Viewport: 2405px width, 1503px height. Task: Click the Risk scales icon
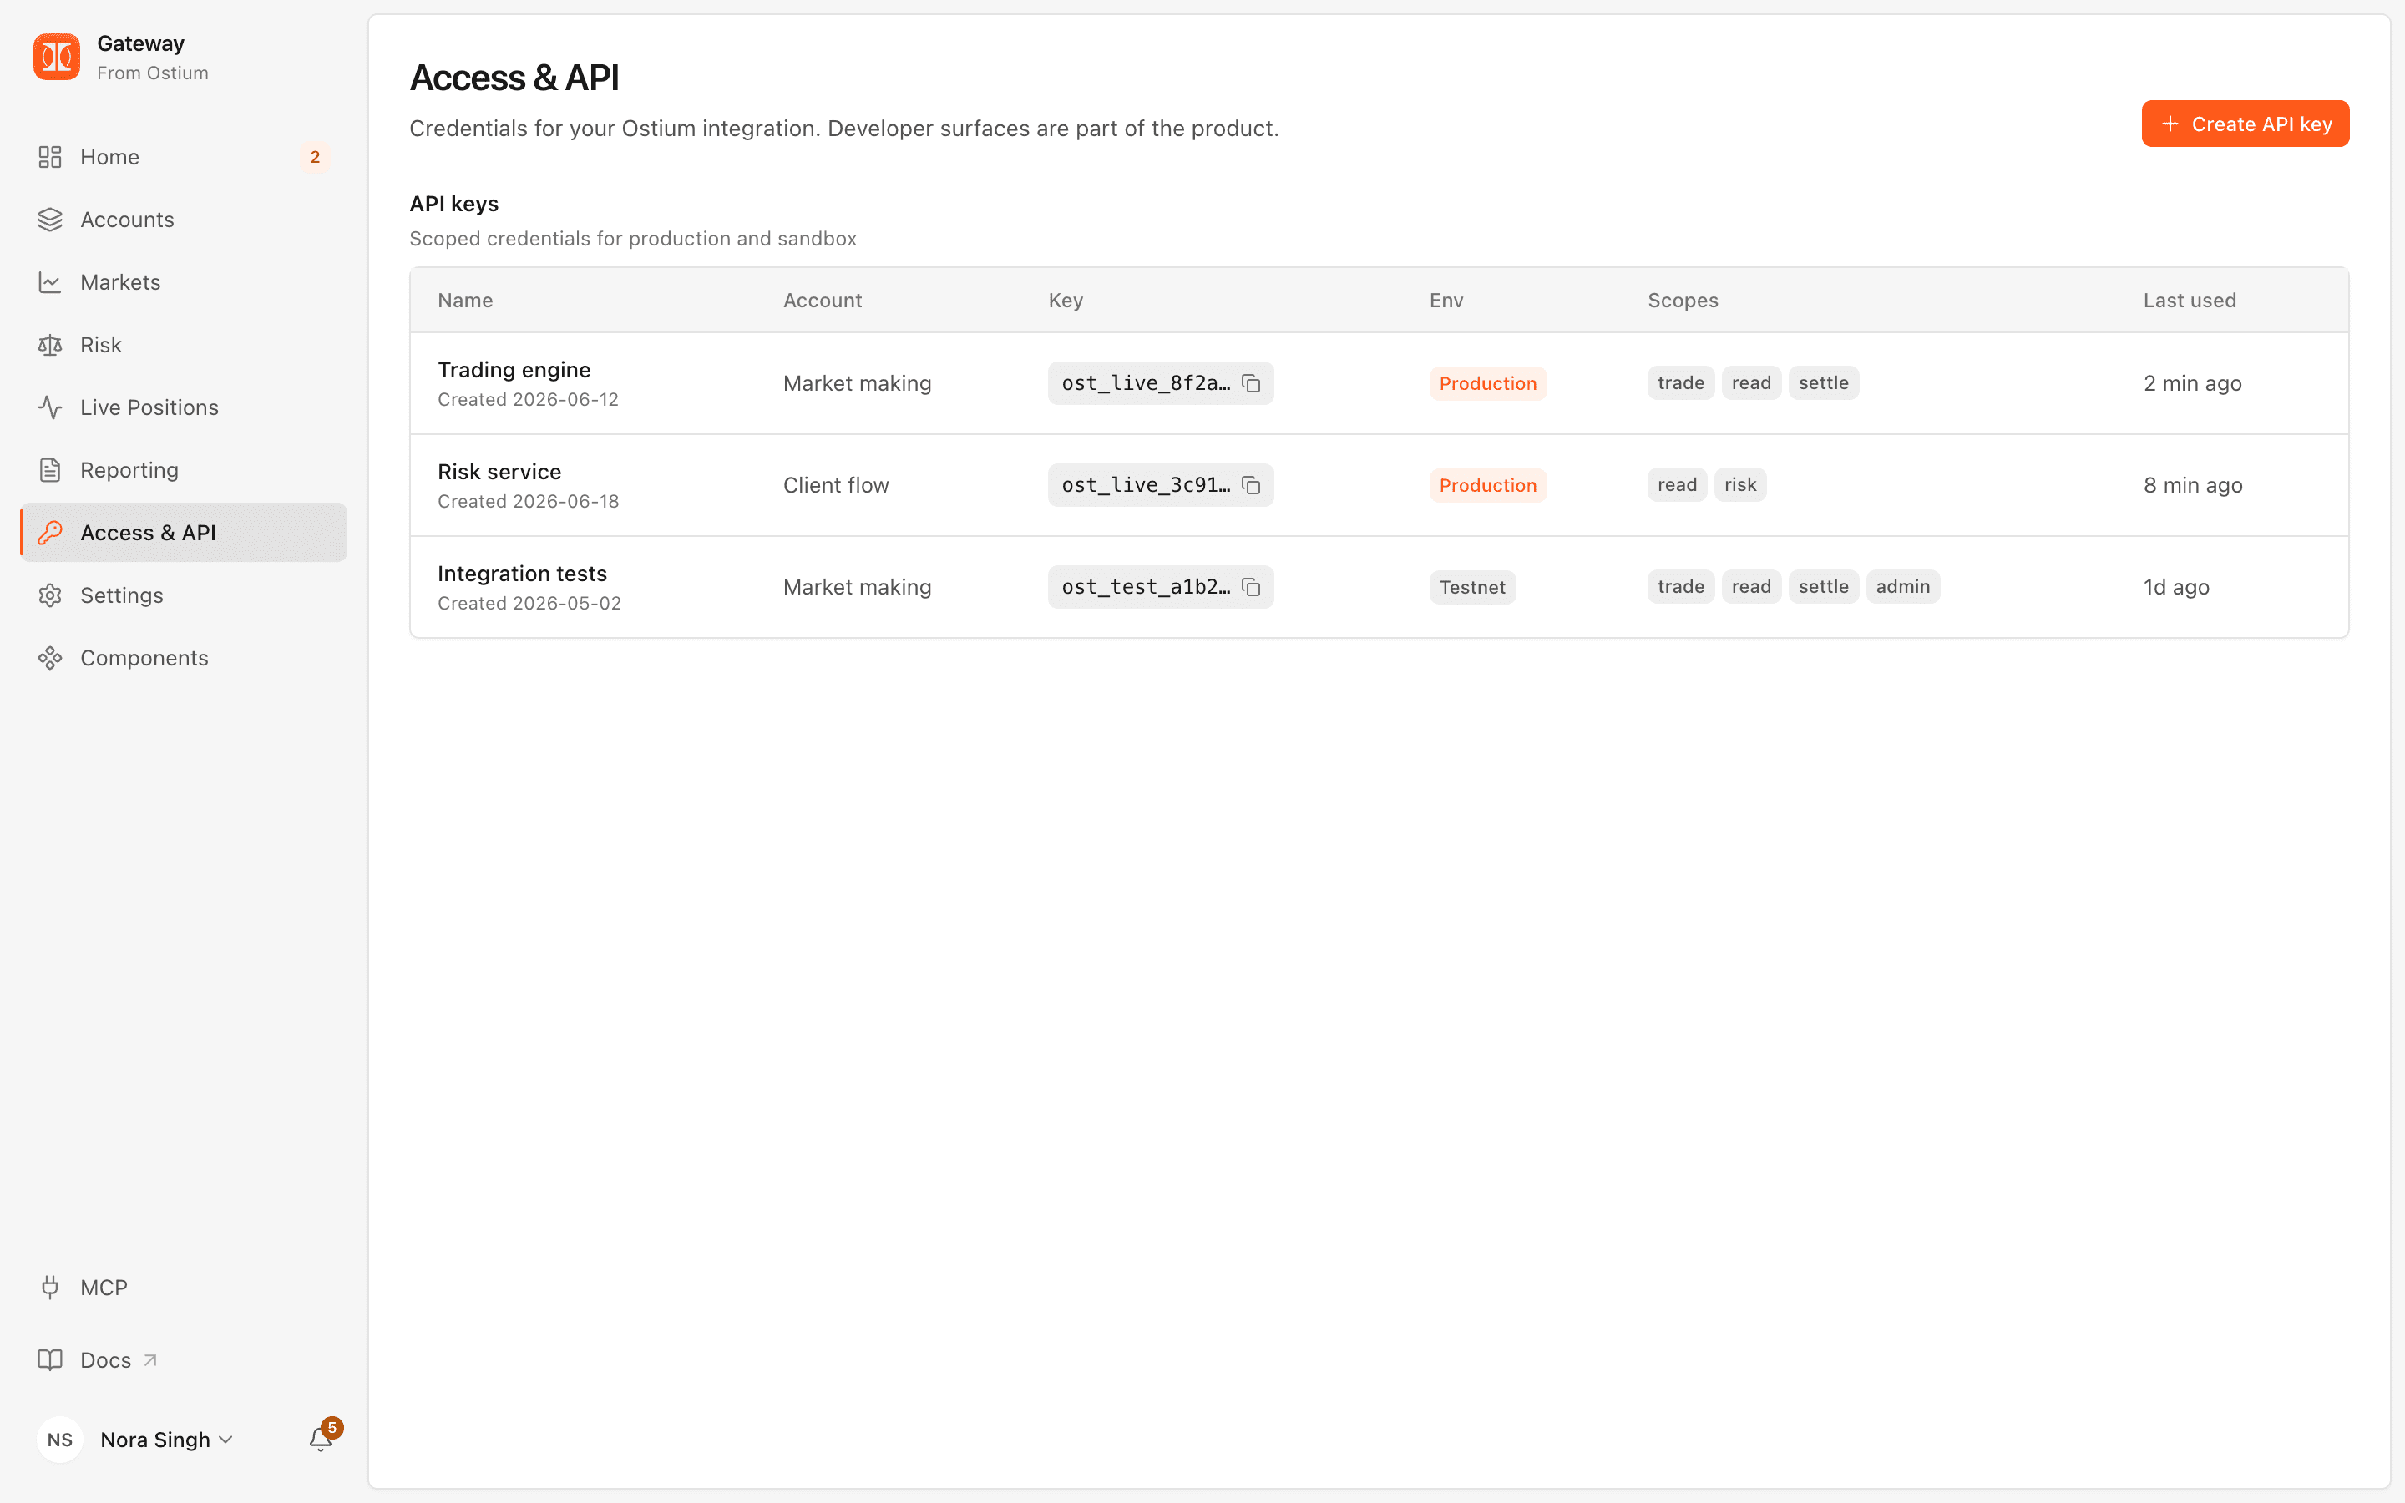[x=50, y=345]
